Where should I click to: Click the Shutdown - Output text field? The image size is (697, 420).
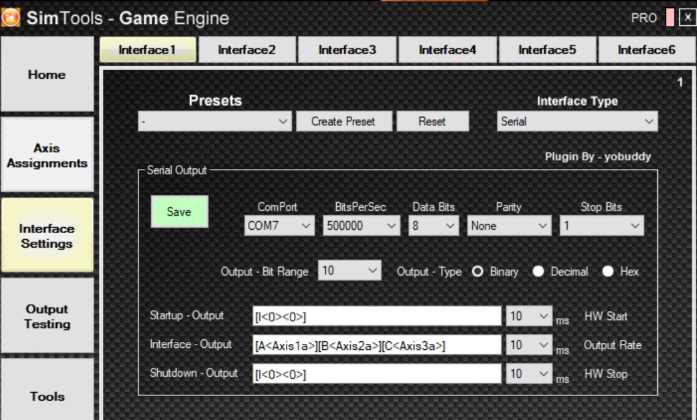click(x=377, y=374)
